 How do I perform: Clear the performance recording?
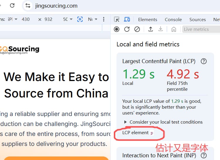[137, 29]
